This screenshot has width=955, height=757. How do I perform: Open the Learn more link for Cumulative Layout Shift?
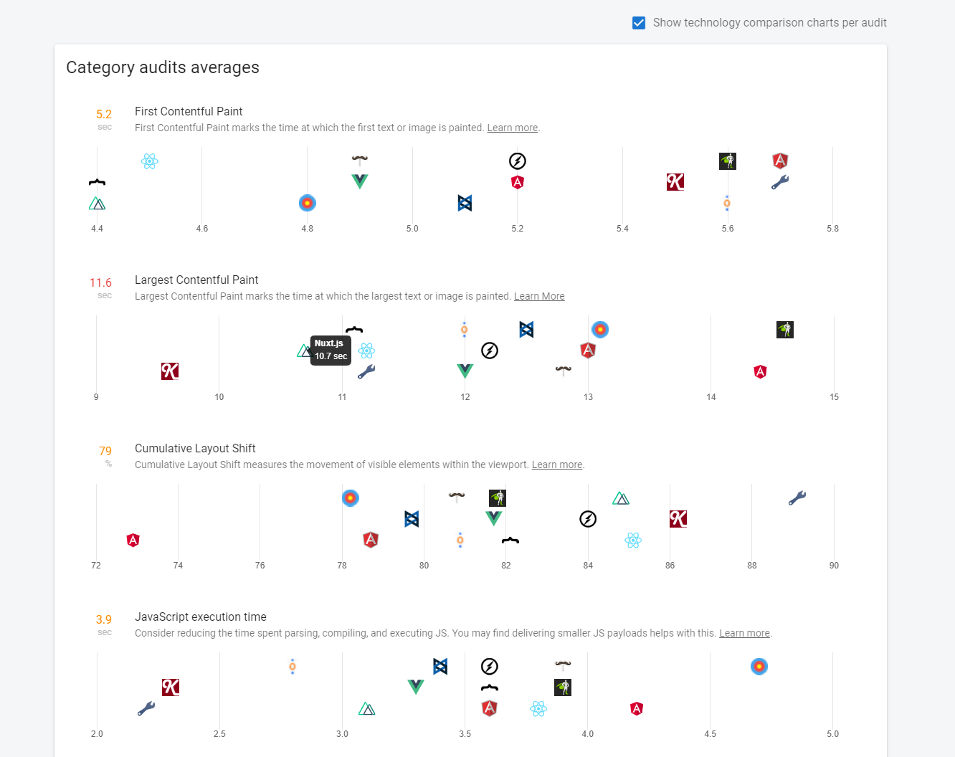(556, 465)
